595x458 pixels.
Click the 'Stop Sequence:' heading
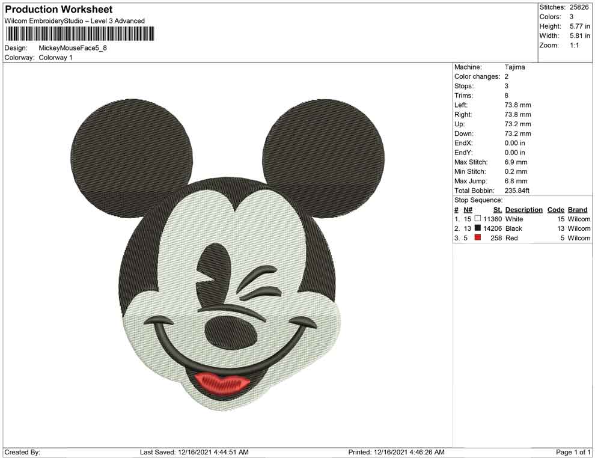click(478, 200)
